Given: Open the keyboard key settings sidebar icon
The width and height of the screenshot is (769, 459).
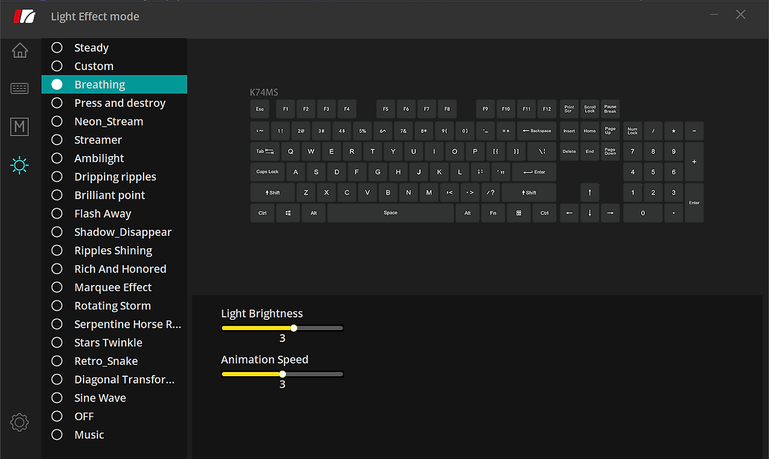Looking at the screenshot, I should point(20,89).
